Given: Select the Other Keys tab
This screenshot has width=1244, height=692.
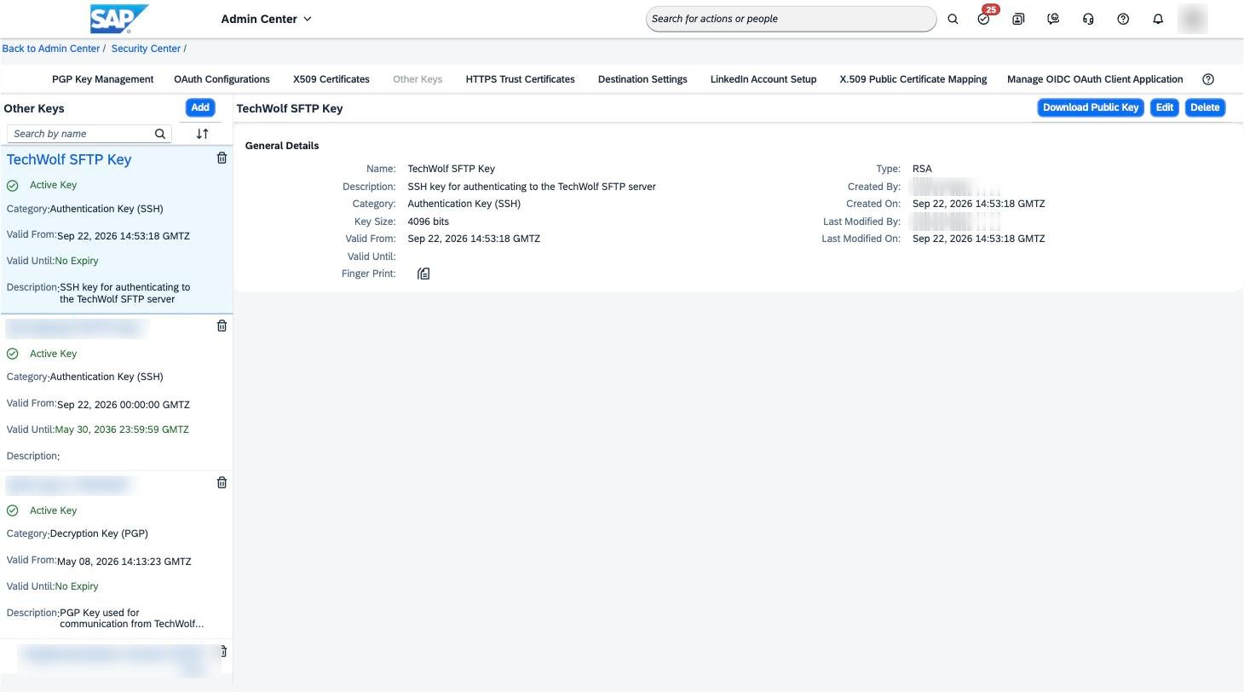Looking at the screenshot, I should click(418, 79).
